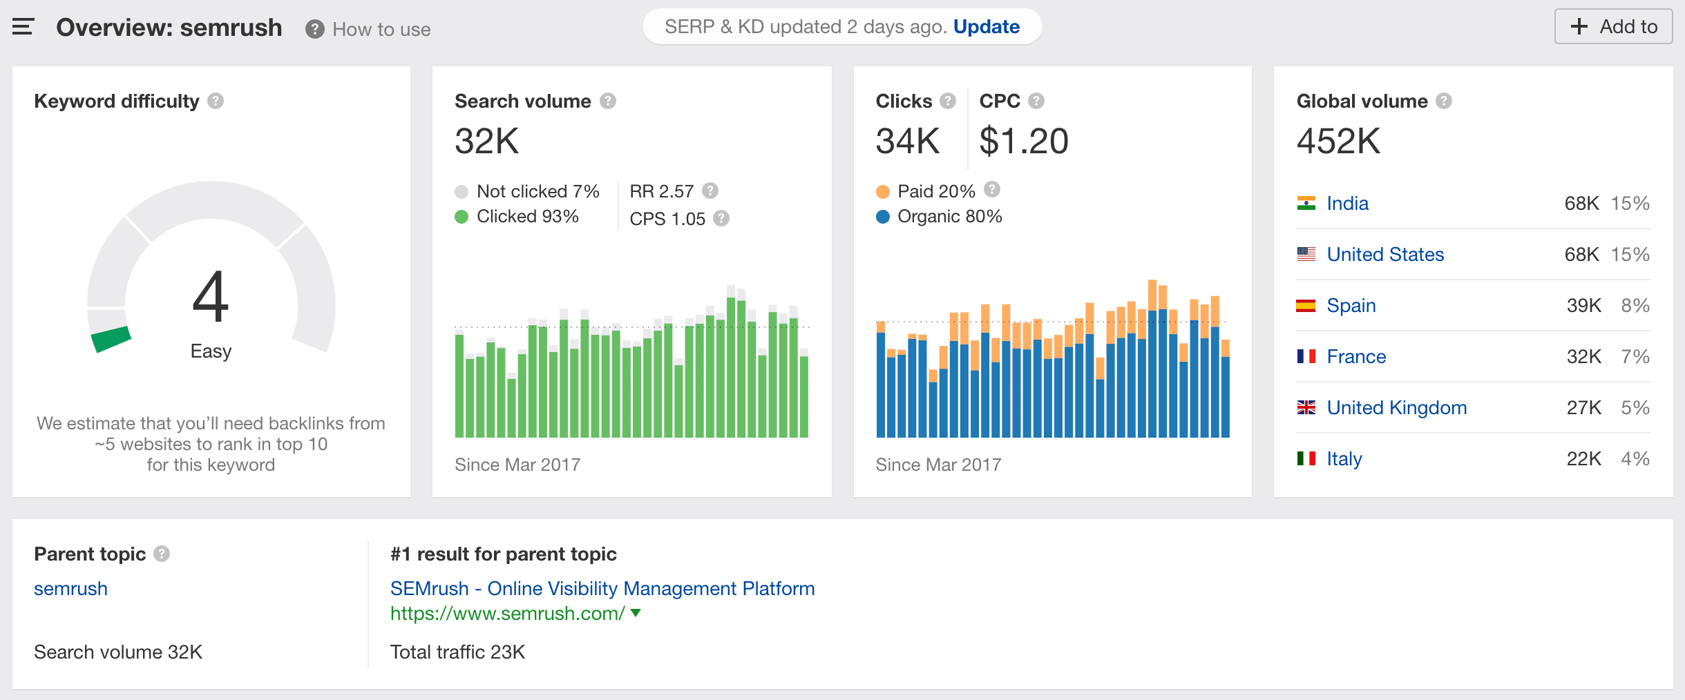Click the Clicks help icon
Viewport: 1685px width, 700px height.
tap(948, 101)
